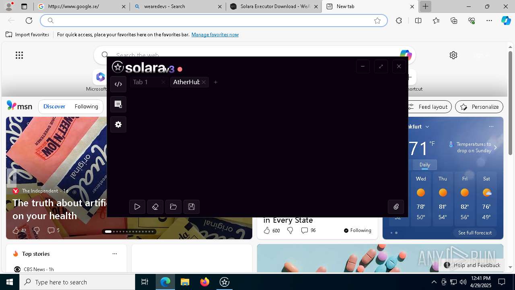Open the Favorites hub
515x290 pixels.
(436, 21)
